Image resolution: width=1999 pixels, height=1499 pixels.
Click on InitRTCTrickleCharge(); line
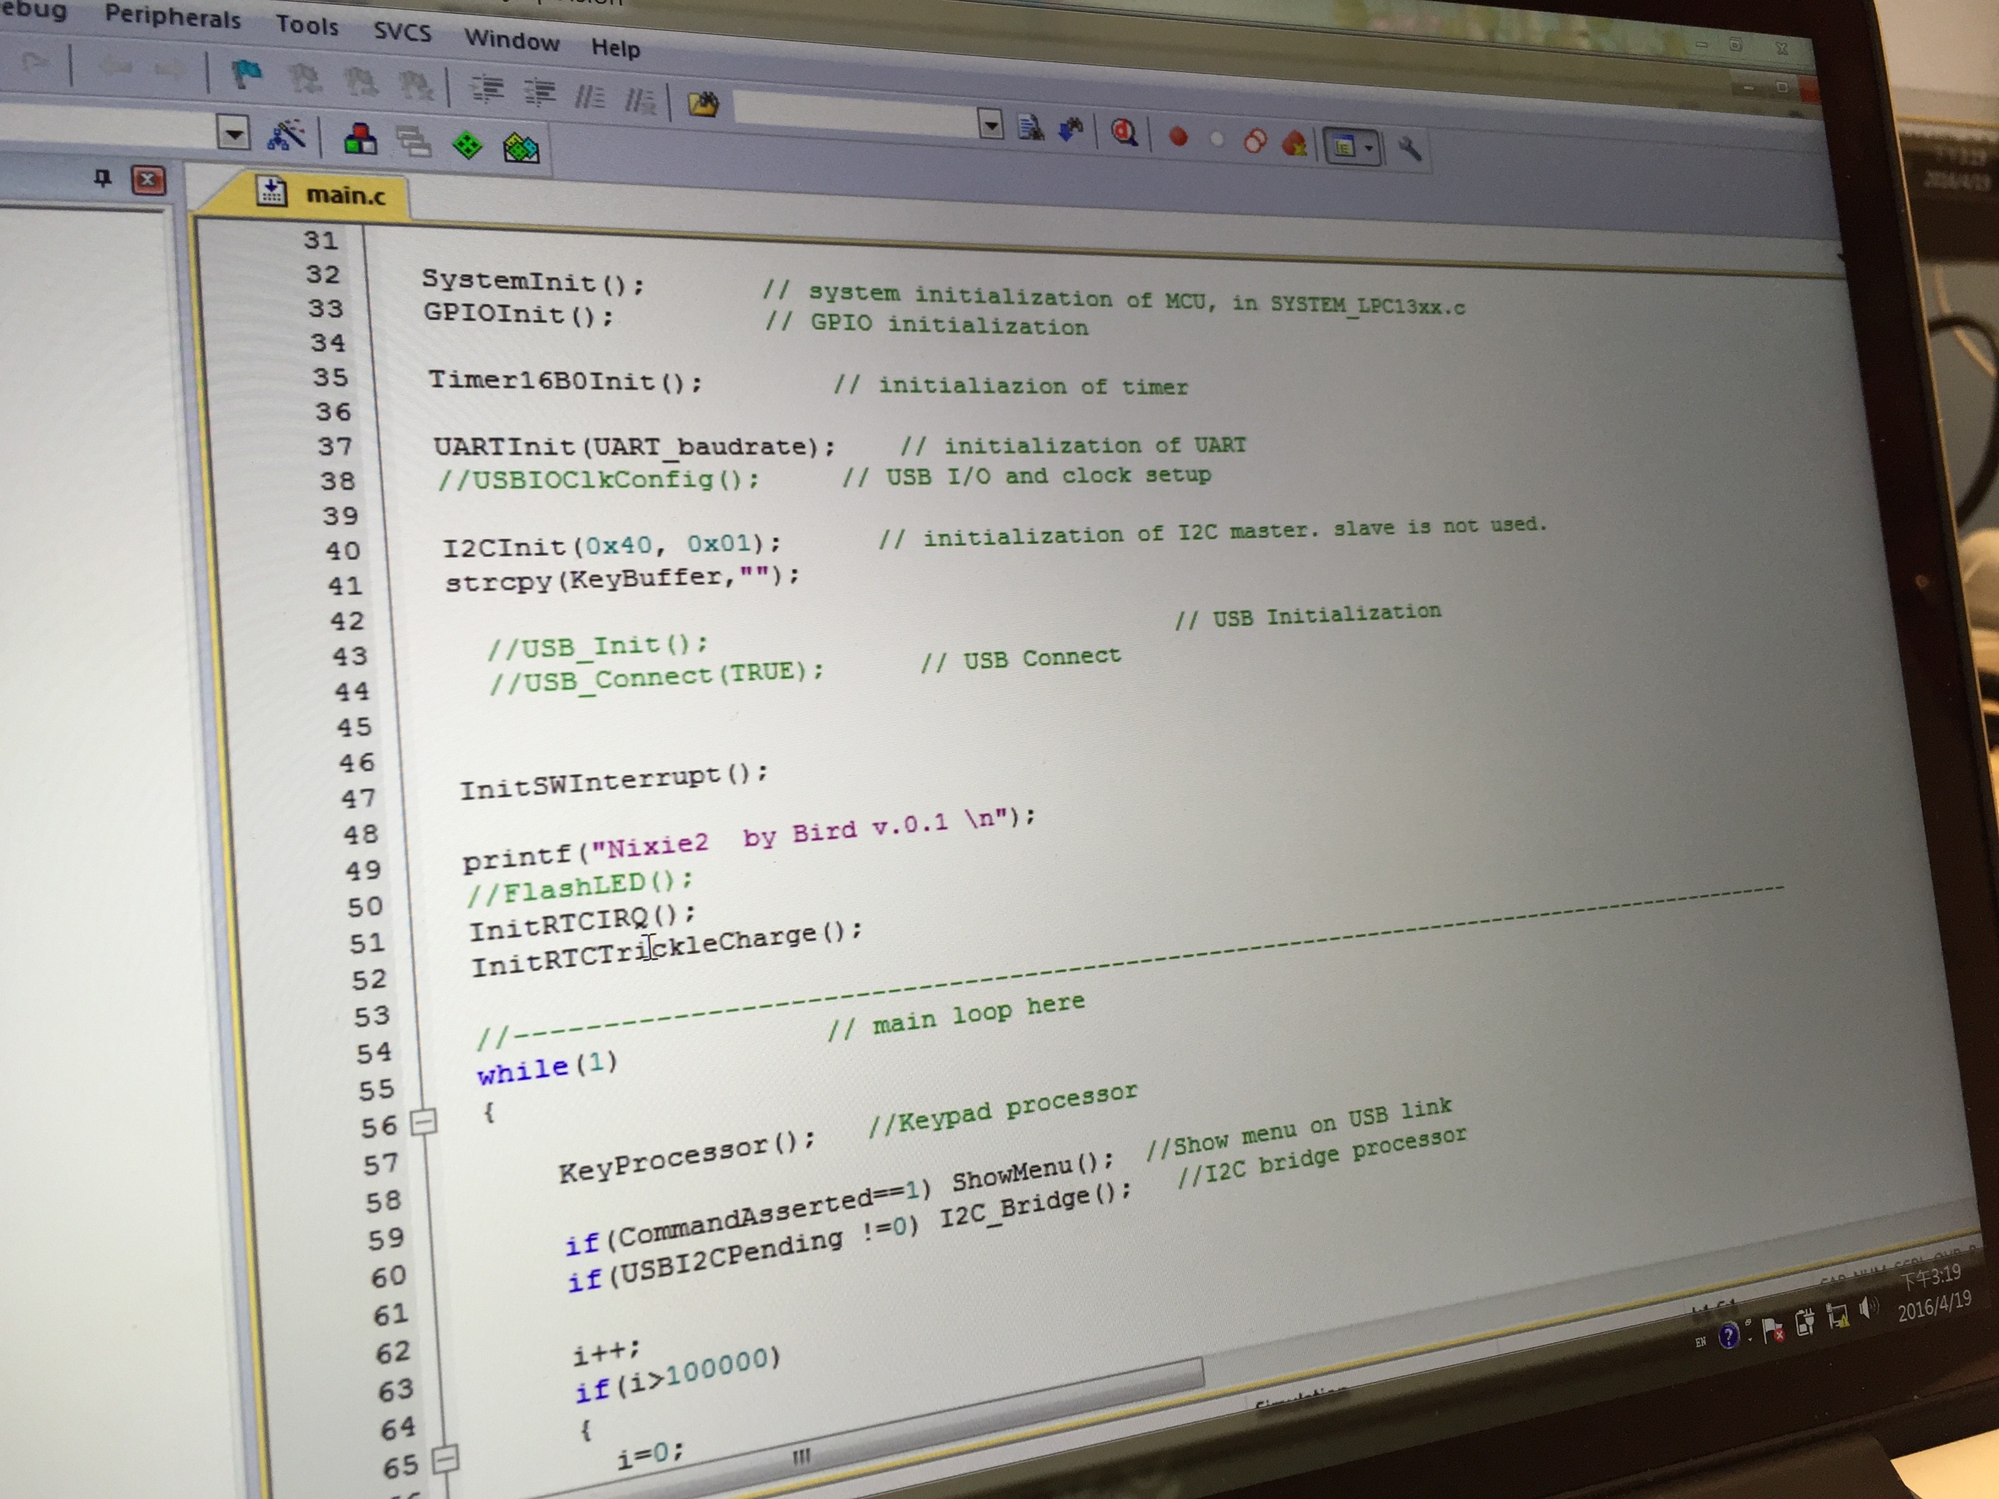(667, 948)
